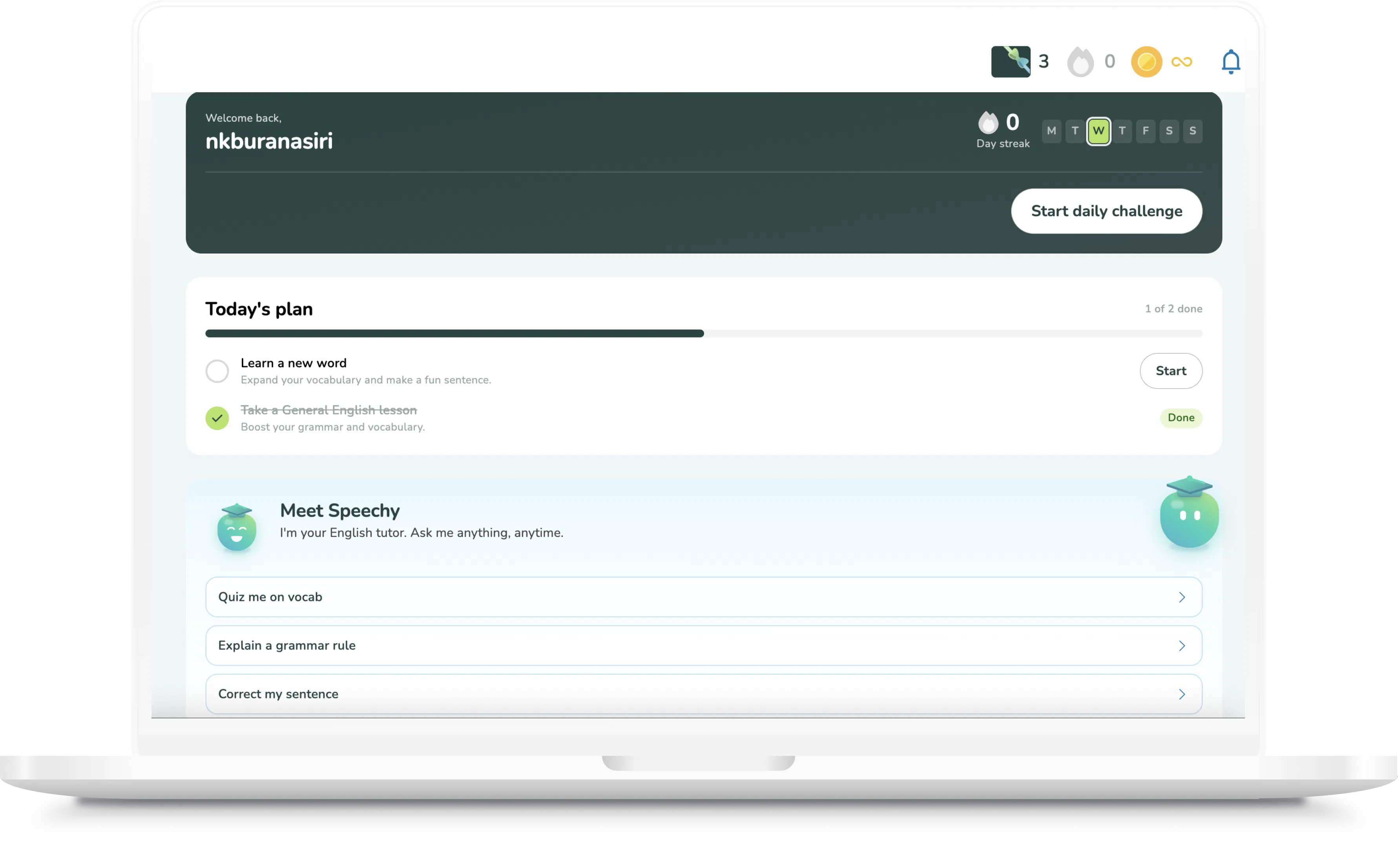Click 'Take a General English lesson' title
1398x843 pixels.
[329, 410]
